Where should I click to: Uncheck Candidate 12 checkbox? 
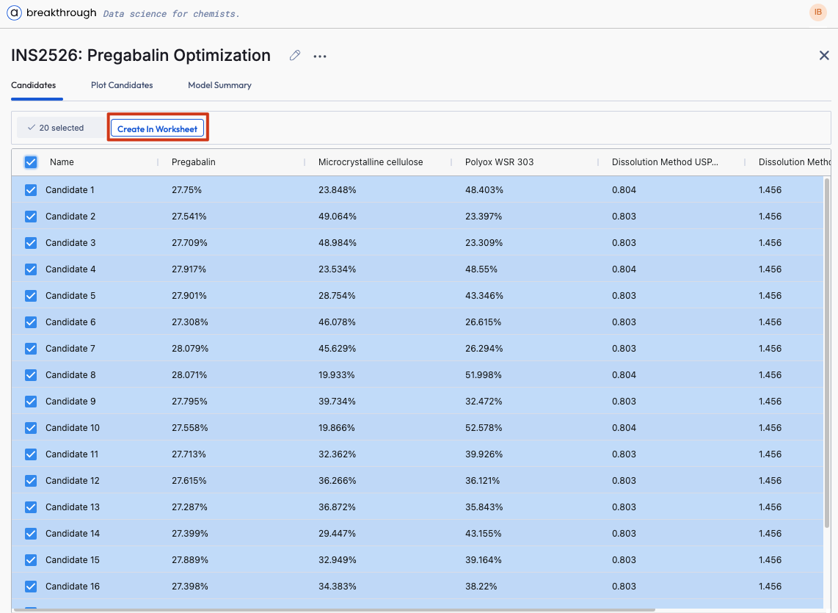pos(31,481)
